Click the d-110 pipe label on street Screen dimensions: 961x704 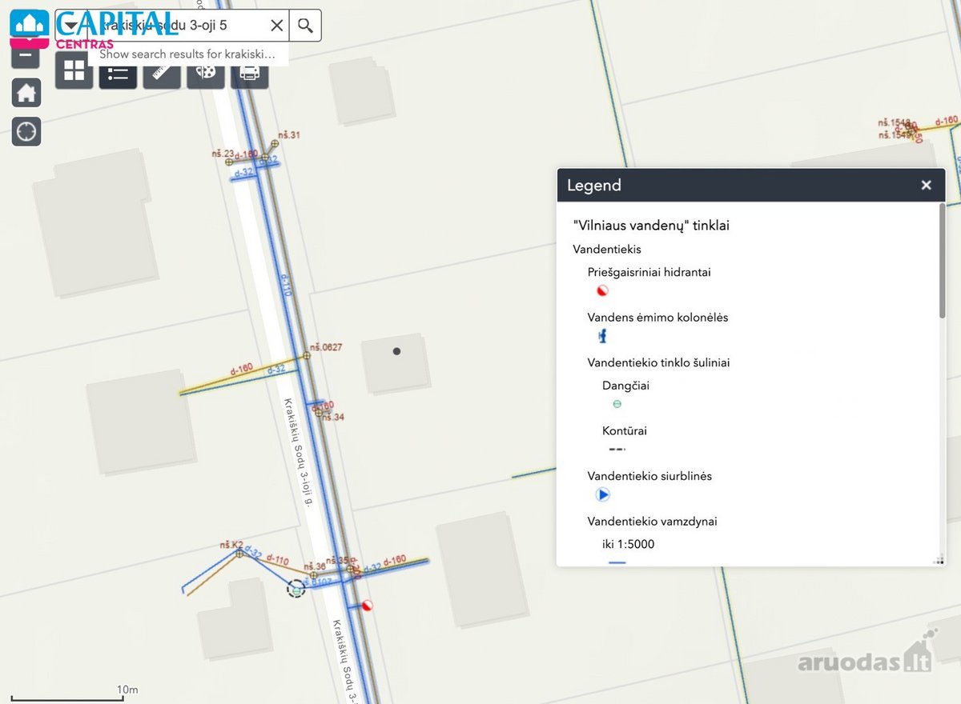click(x=285, y=285)
